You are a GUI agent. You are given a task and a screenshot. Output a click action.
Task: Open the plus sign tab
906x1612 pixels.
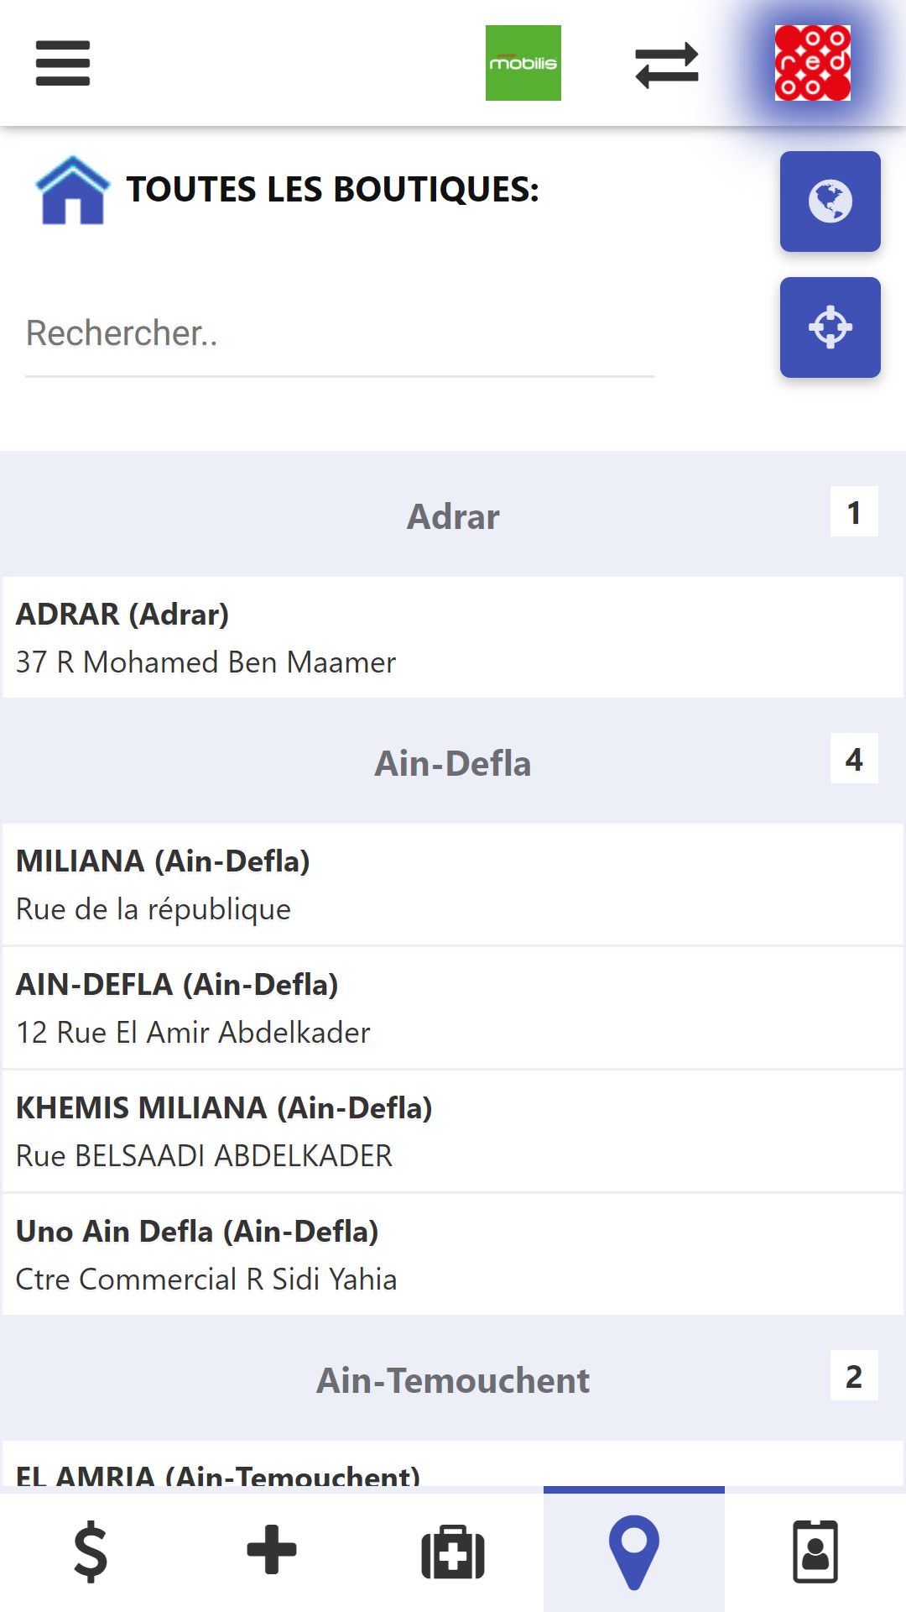(272, 1550)
